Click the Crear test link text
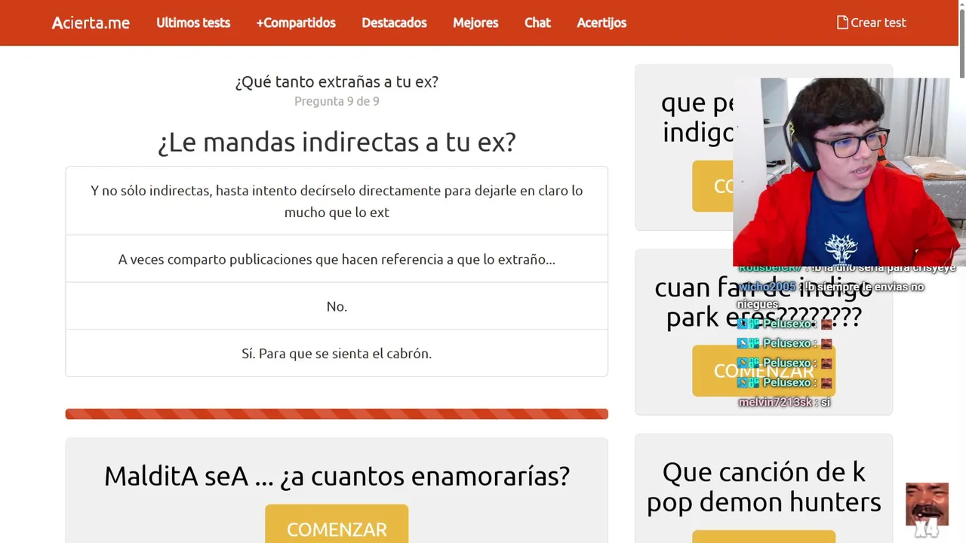 click(878, 23)
